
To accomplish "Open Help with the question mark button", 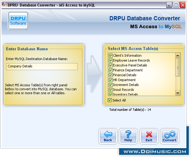I will pos(128,136).
